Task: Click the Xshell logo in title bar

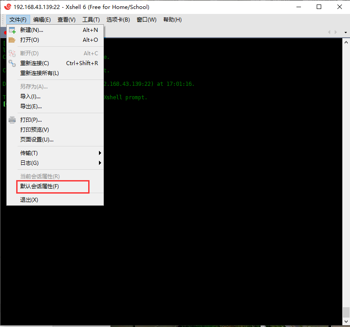Action: click(7, 7)
